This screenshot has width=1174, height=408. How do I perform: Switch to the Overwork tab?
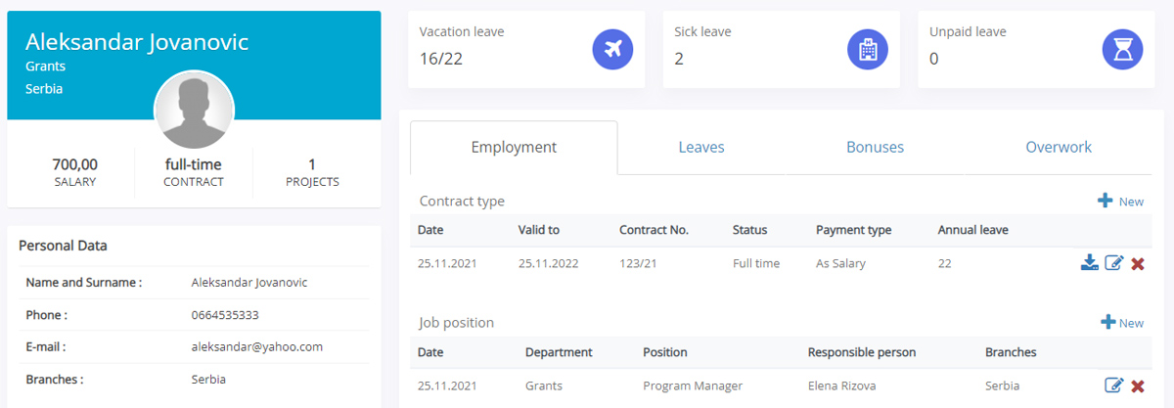pyautogui.click(x=1059, y=148)
